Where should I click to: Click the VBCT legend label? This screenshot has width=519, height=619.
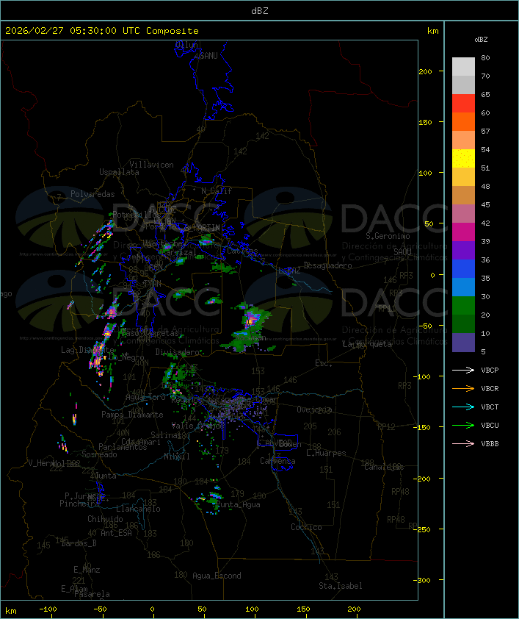click(x=490, y=407)
